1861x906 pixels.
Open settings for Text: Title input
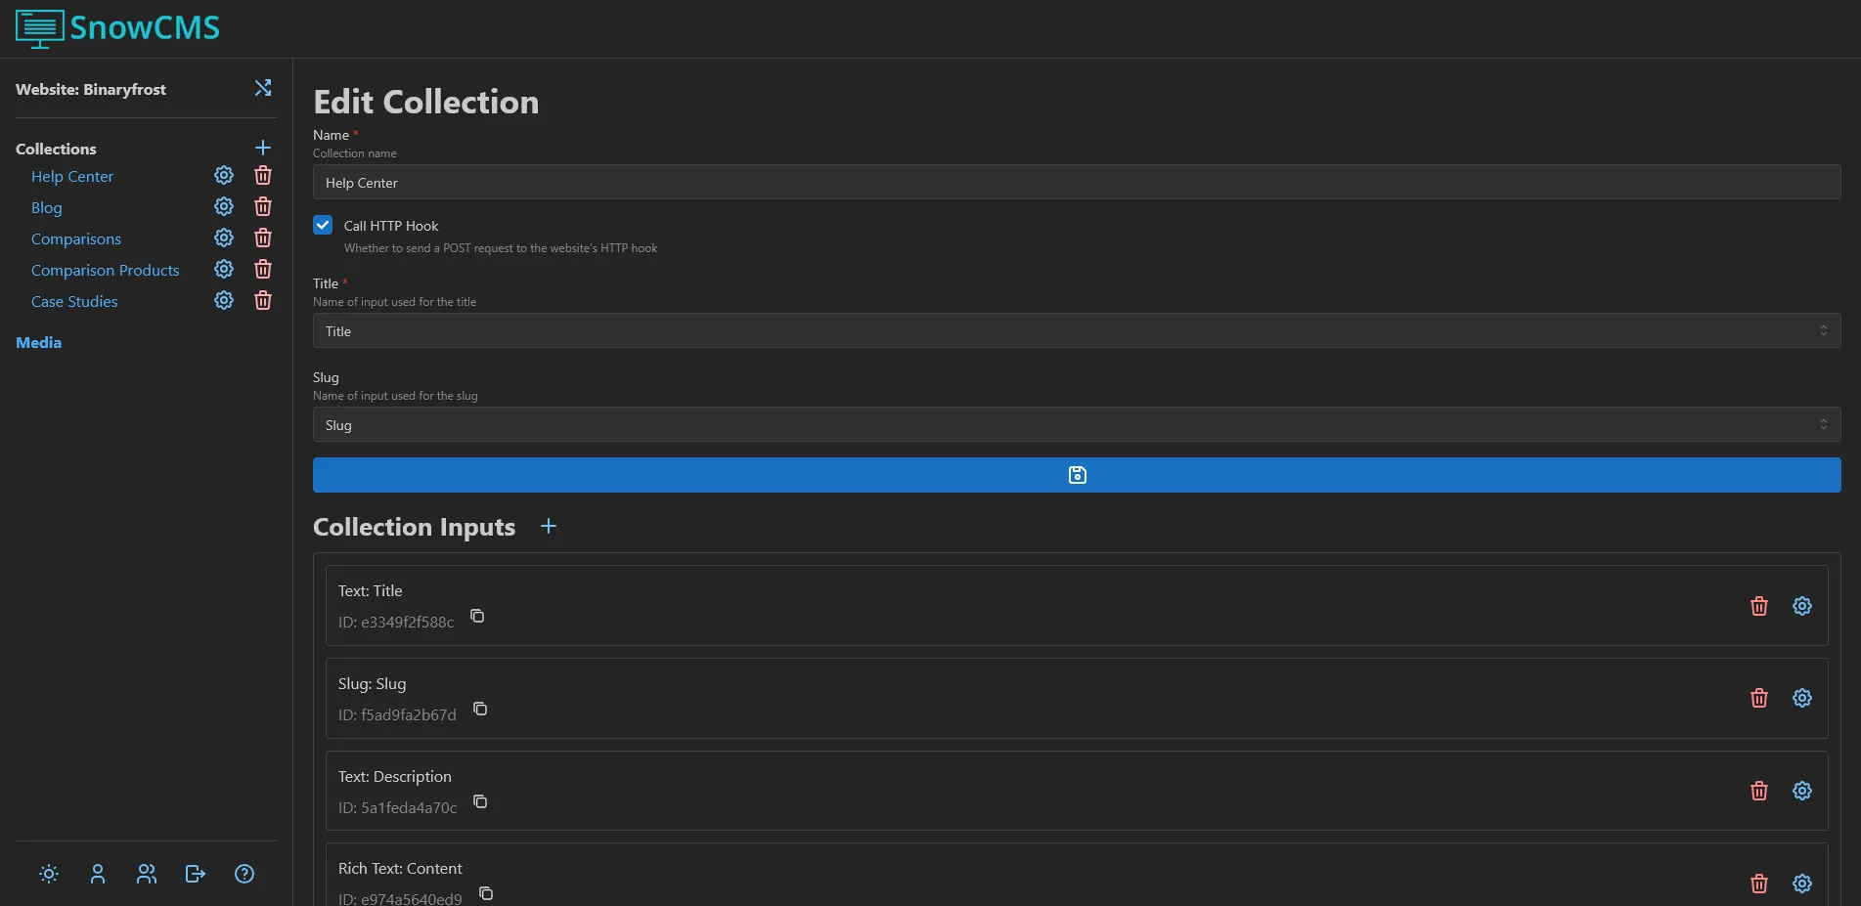tap(1802, 606)
